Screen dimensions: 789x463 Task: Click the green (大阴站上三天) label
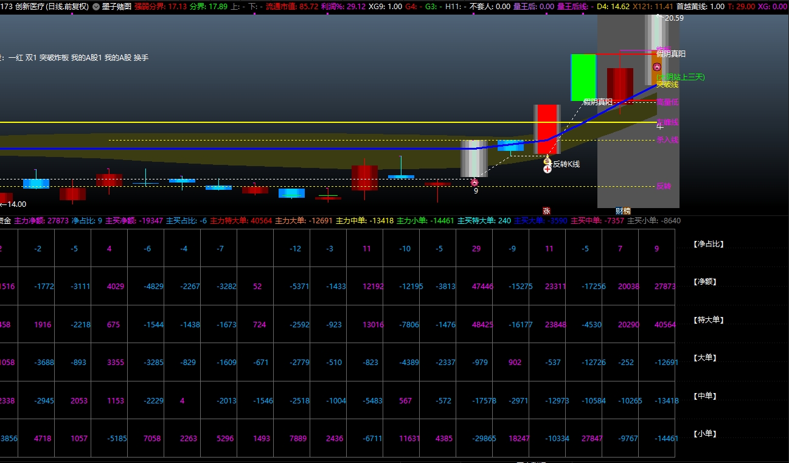point(680,77)
